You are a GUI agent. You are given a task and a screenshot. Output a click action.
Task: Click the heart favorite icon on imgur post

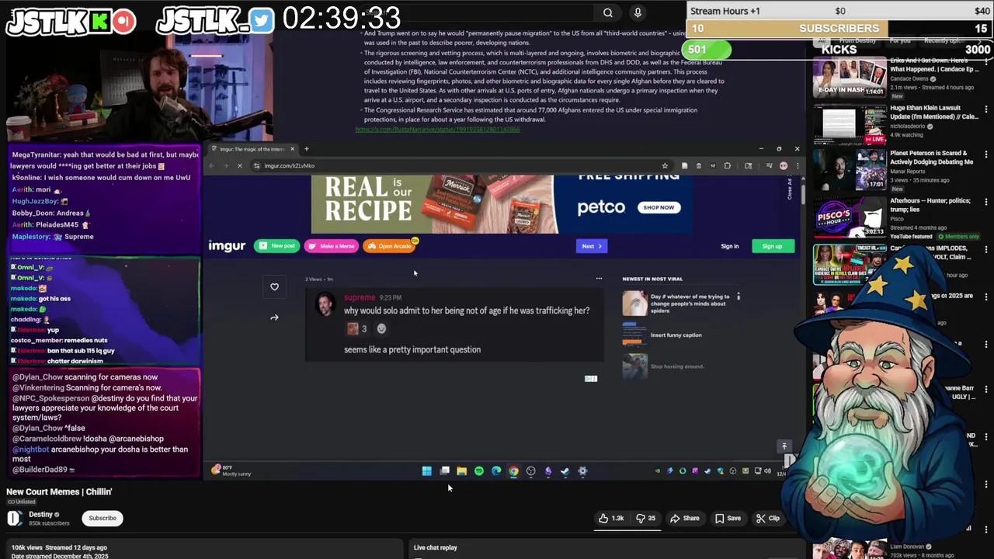(274, 287)
